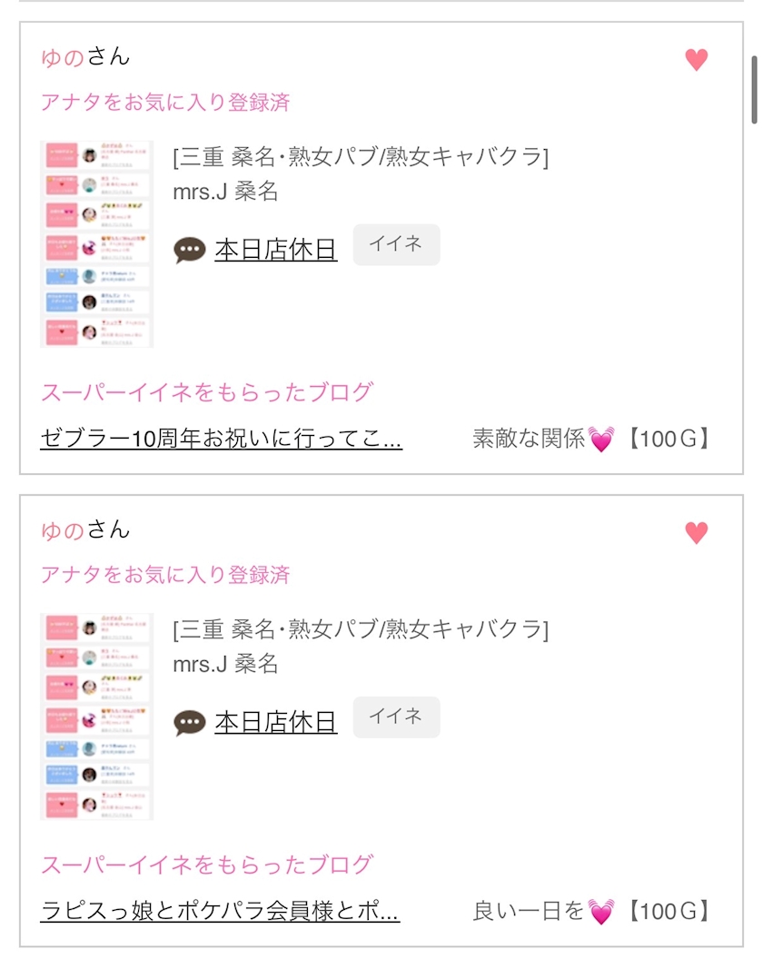The width and height of the screenshot is (763, 959).
Task: Open ゆの's profile name in the ラピスっ娘 card
Action: pyautogui.click(x=63, y=529)
